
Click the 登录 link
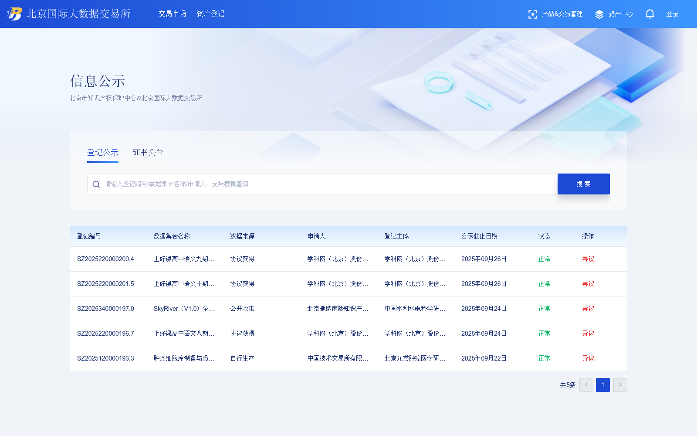click(x=672, y=14)
